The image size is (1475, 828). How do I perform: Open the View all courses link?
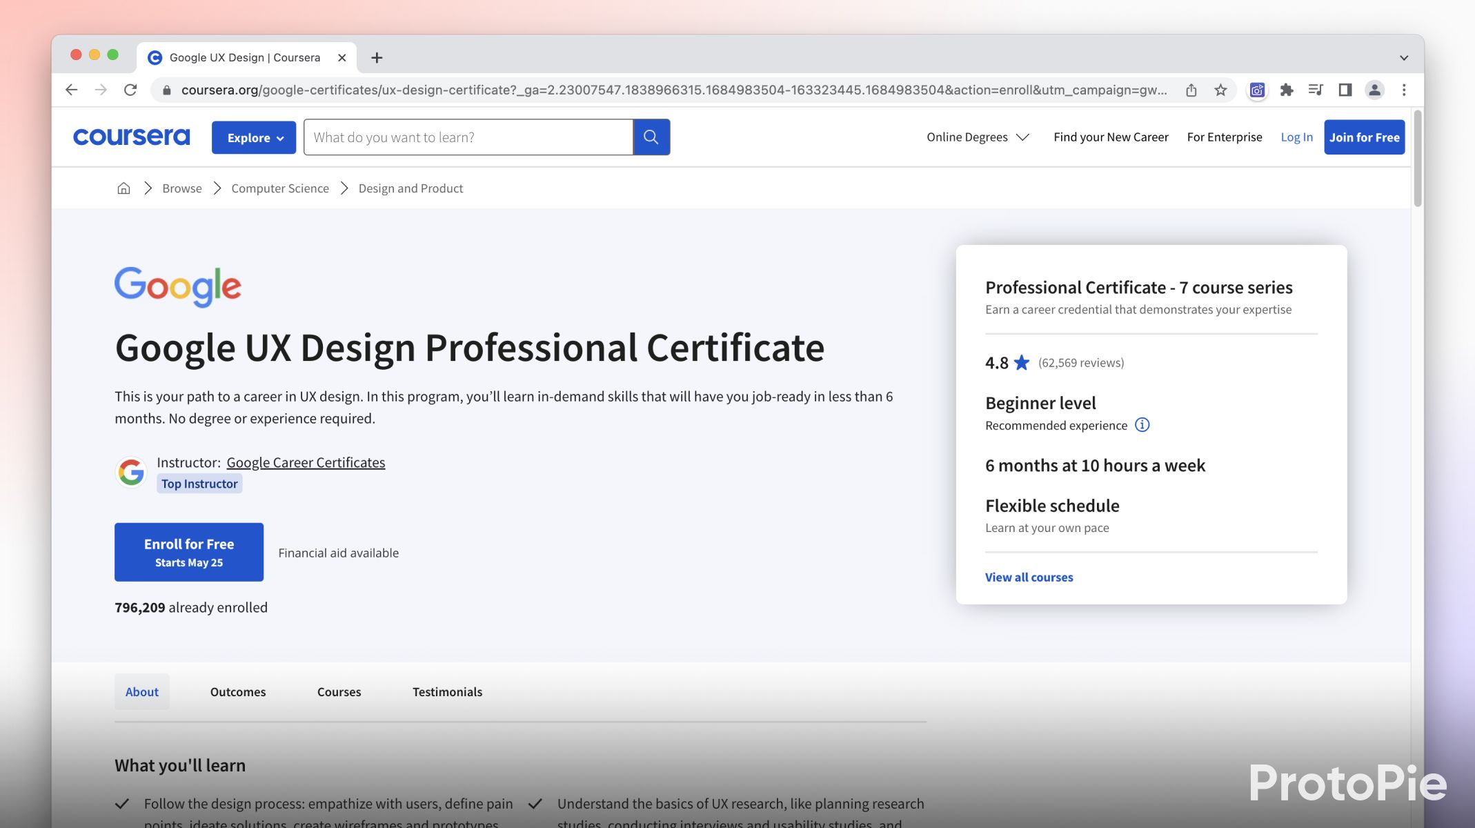click(x=1029, y=577)
